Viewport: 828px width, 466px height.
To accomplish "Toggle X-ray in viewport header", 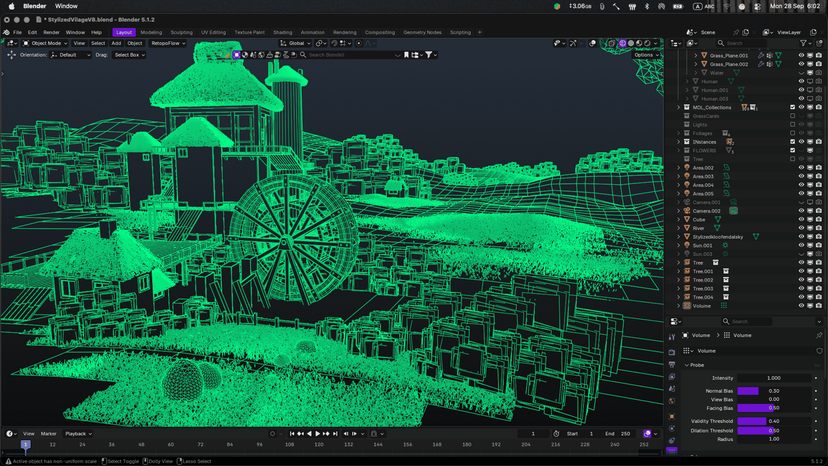I will pos(611,43).
